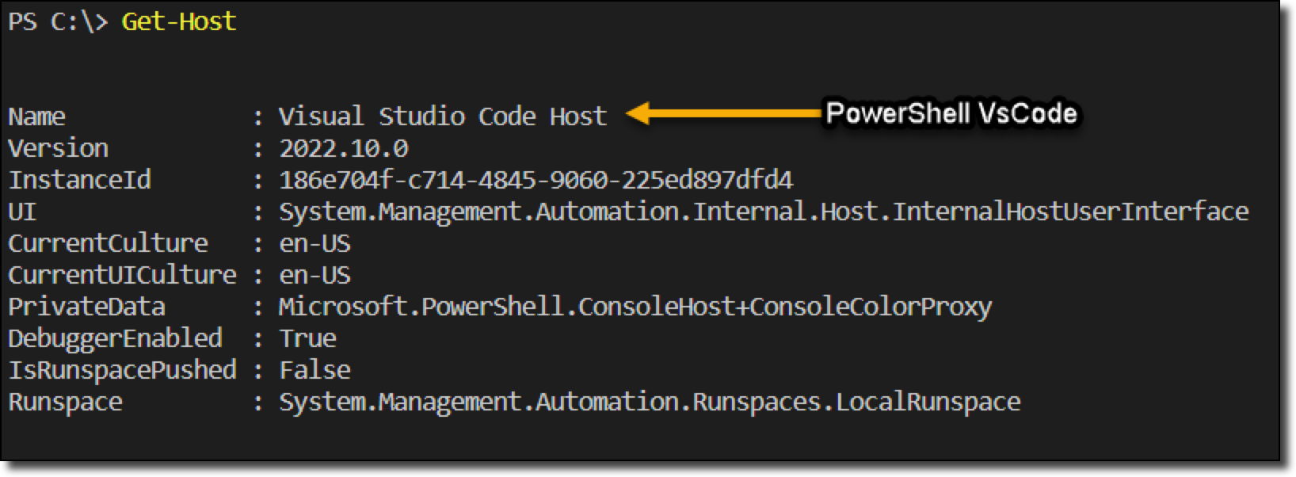
Task: Select the value Visual Studio Code Host
Action: click(x=442, y=116)
